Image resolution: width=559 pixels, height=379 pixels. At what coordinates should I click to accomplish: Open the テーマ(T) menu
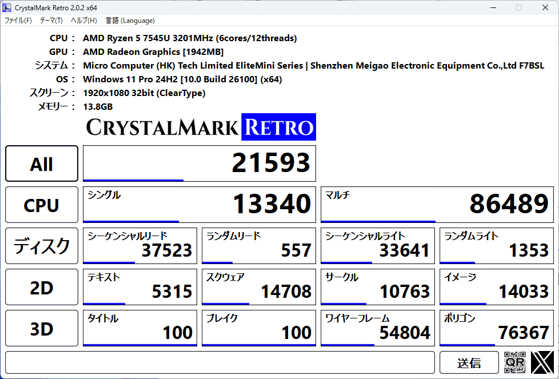[51, 21]
